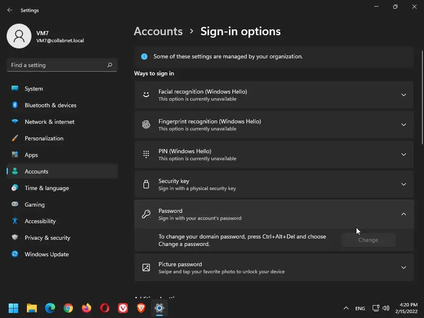Expand Fingerprint recognition chevron
Screen dimensions: 424x318
click(403, 125)
